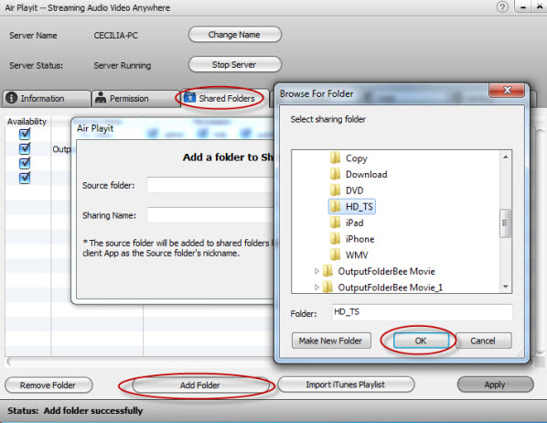Click the Server Running status text
The width and height of the screenshot is (547, 423).
pos(122,65)
